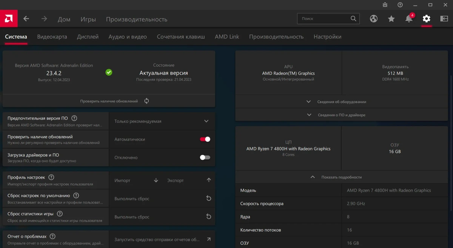The width and height of the screenshot is (453, 248).
Task: Click the AMD logo icon
Action: (x=8, y=18)
